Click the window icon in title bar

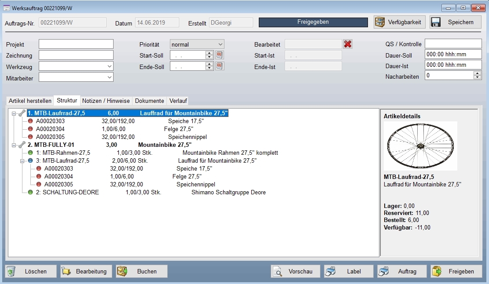click(6, 8)
